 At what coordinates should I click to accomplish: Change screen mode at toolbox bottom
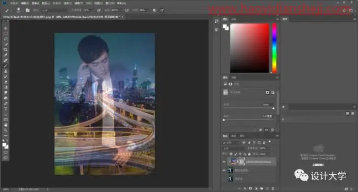(6, 158)
